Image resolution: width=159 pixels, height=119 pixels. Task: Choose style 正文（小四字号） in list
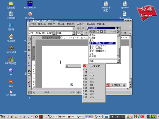click(x=98, y=46)
